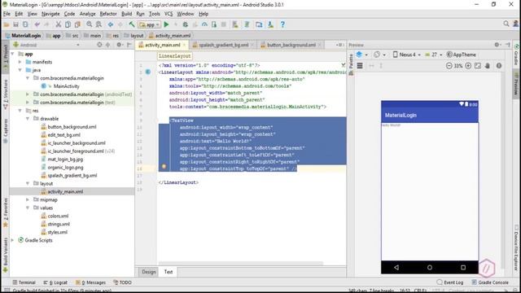Click the Open folder toolbar icon
This screenshot has width=521, height=293.
(x=7, y=24)
